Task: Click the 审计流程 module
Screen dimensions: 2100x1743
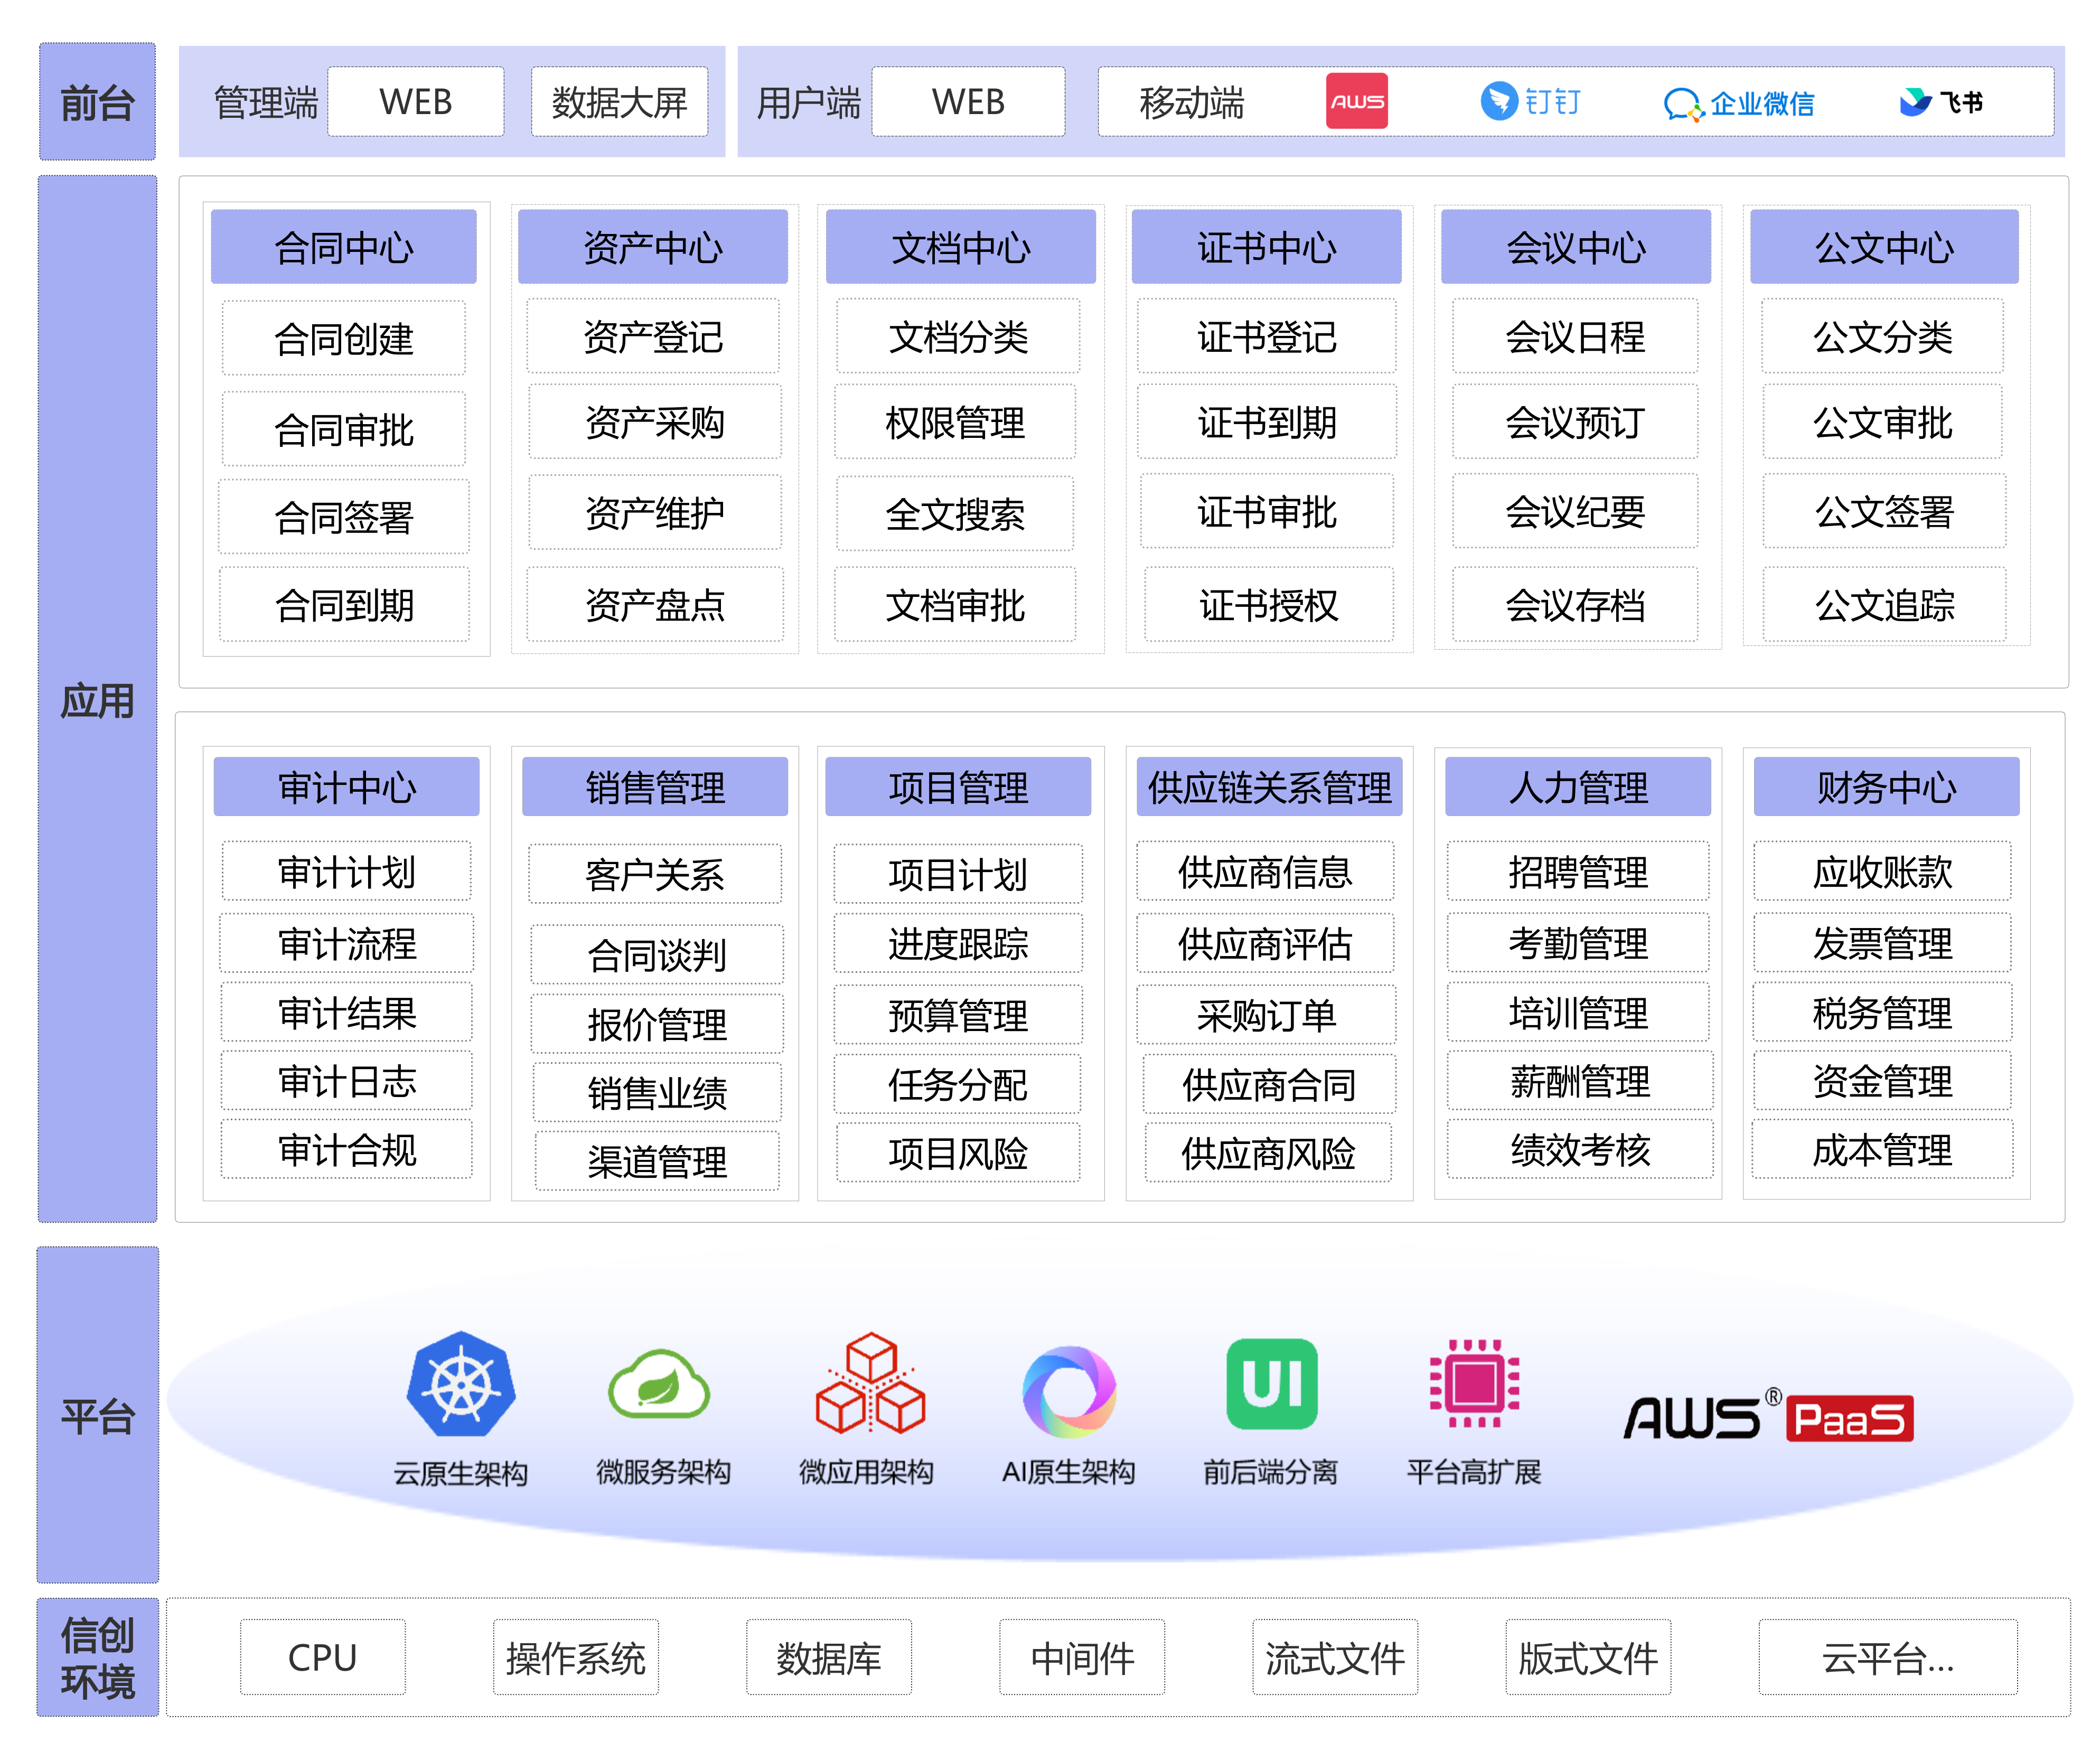Action: pyautogui.click(x=346, y=943)
